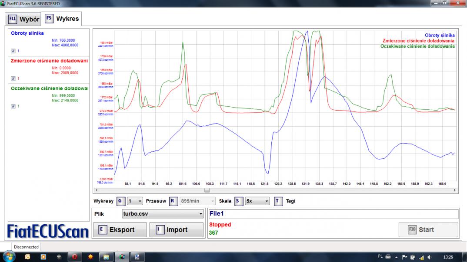This screenshot has height=262, width=467.
Task: Click the G shortcut key icon beside Wykresy
Action: [x=120, y=201]
